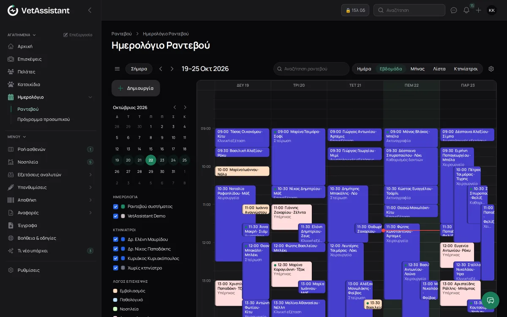Toggle the hamburger menu beside Σήμερα

coord(117,69)
